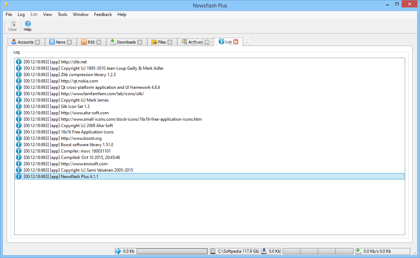Close the Downloads tab
Image resolution: width=420 pixels, height=258 pixels.
(140, 42)
